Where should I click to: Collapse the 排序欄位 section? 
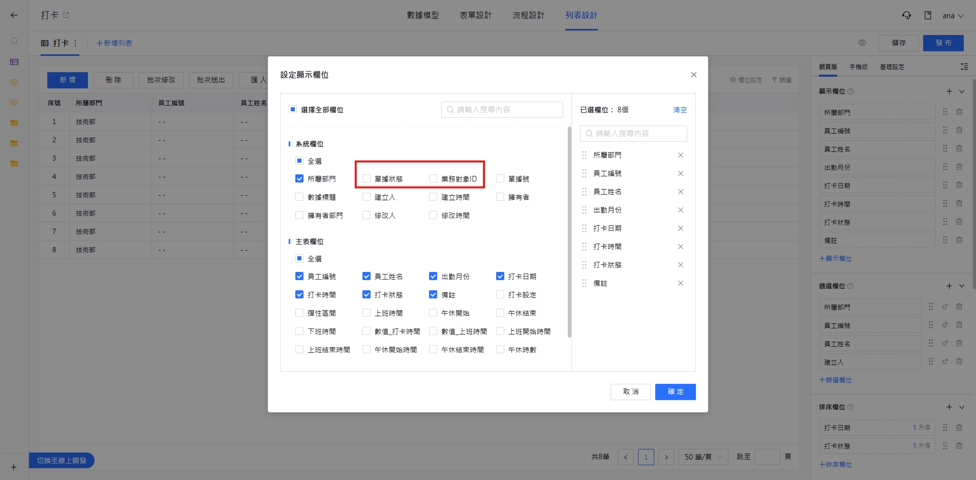click(x=962, y=407)
